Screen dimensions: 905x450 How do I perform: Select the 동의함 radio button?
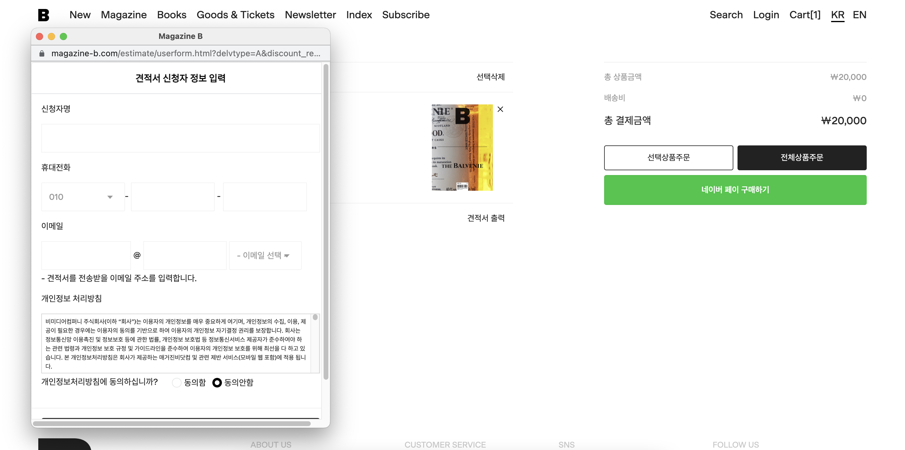click(177, 382)
